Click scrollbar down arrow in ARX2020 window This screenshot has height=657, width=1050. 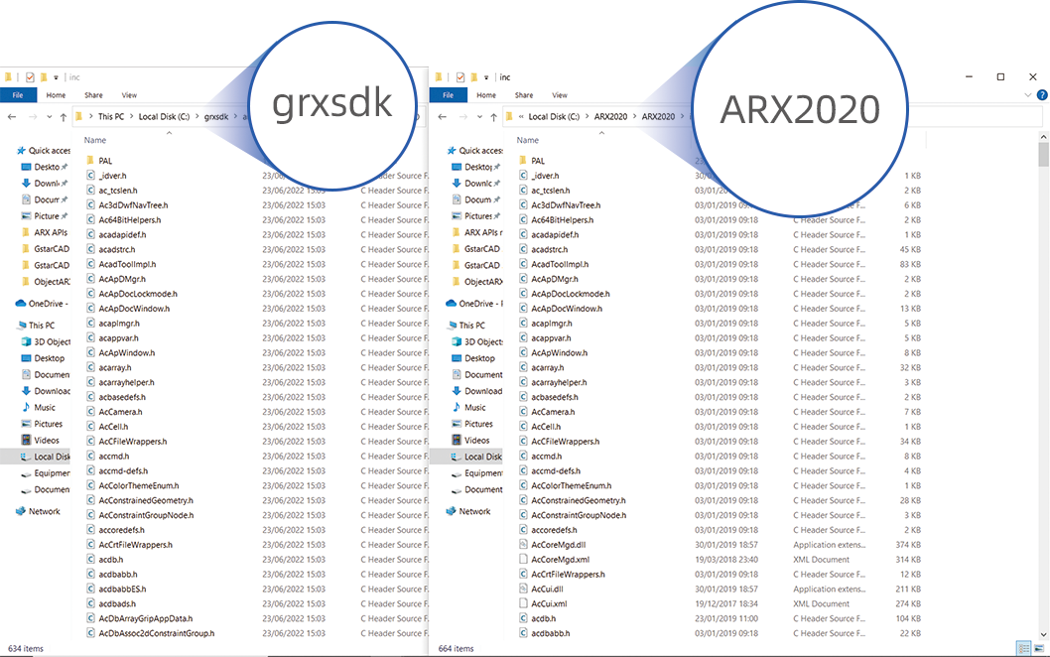click(x=1043, y=635)
